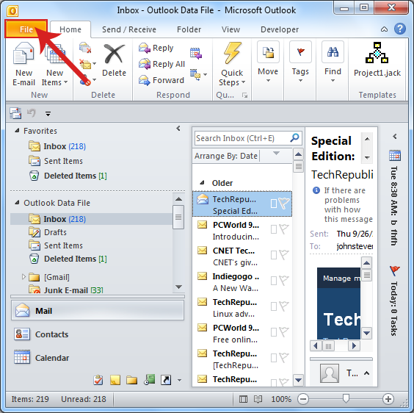Click zoom in plus button

388,399
